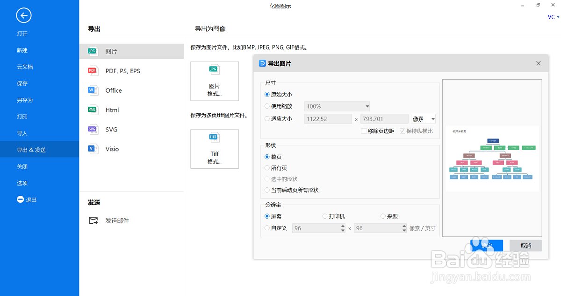Increase custom resolution using up stepper arrow
The height and width of the screenshot is (296, 561).
coord(342,226)
